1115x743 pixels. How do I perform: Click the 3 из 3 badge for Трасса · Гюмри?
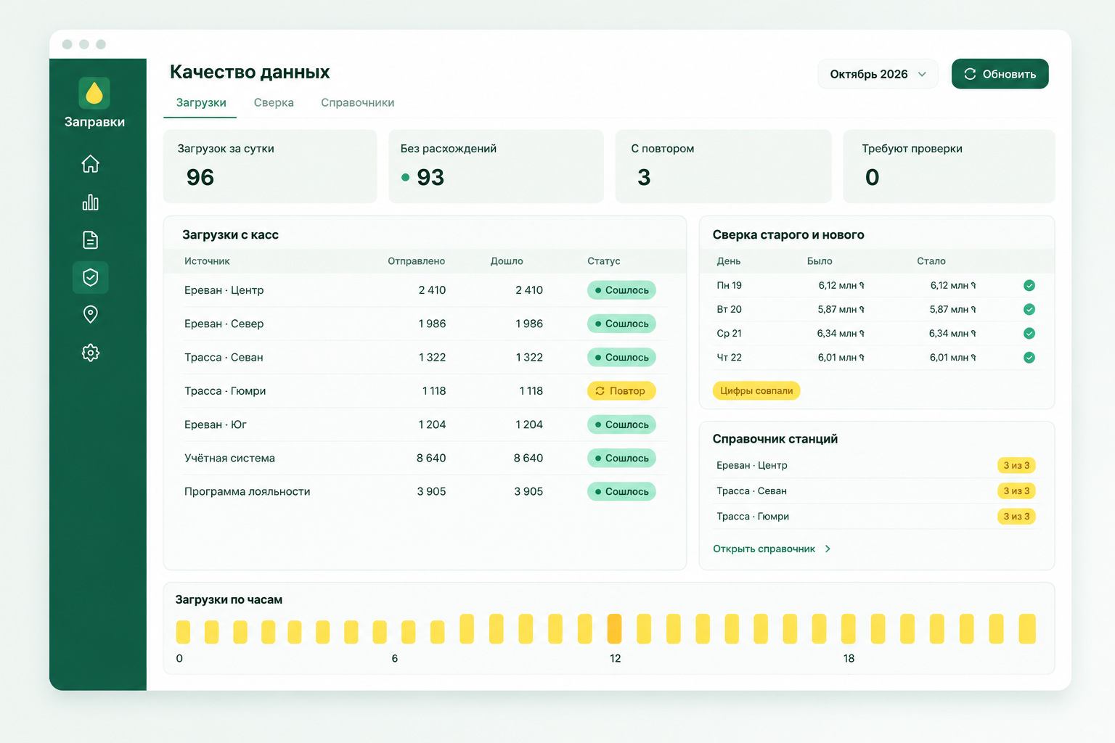[1016, 517]
